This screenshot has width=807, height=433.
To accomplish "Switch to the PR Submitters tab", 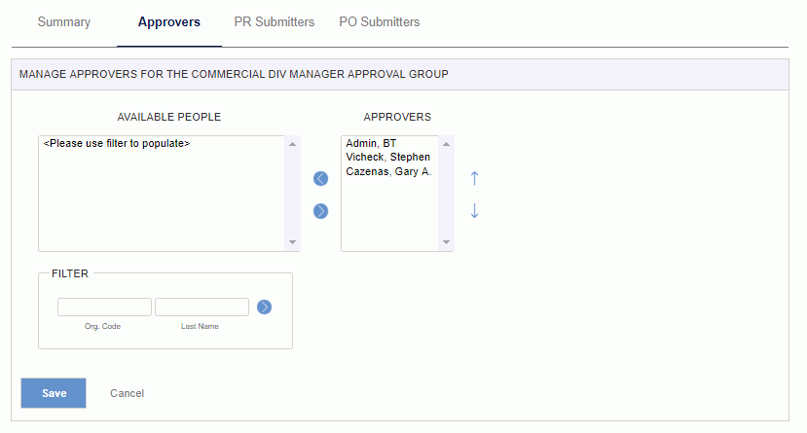I will 275,22.
